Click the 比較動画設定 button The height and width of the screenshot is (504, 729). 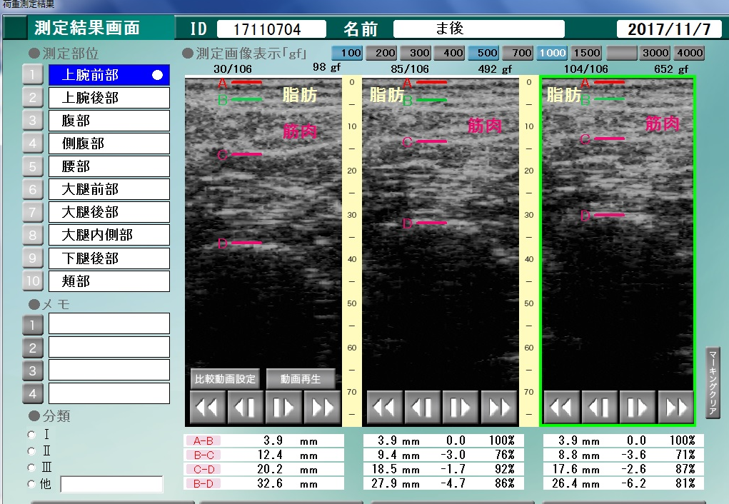pos(226,378)
